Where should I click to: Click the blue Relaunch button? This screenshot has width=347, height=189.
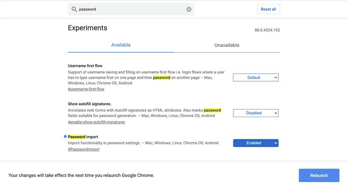pyautogui.click(x=319, y=176)
